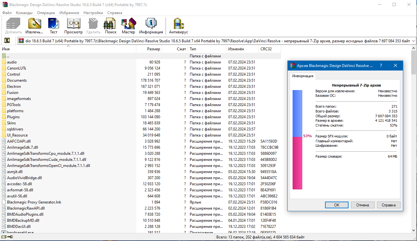Click the Поиск (Search) toolbar icon

point(110,26)
